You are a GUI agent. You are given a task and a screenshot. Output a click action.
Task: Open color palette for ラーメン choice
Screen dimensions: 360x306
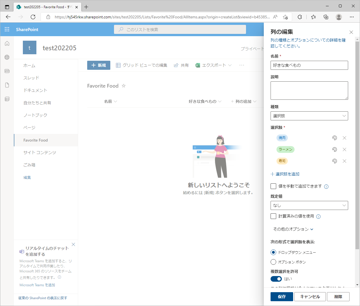click(335, 149)
